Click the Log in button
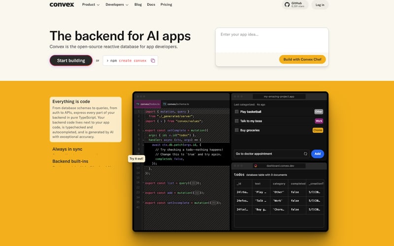This screenshot has height=246, width=394. (x=320, y=5)
